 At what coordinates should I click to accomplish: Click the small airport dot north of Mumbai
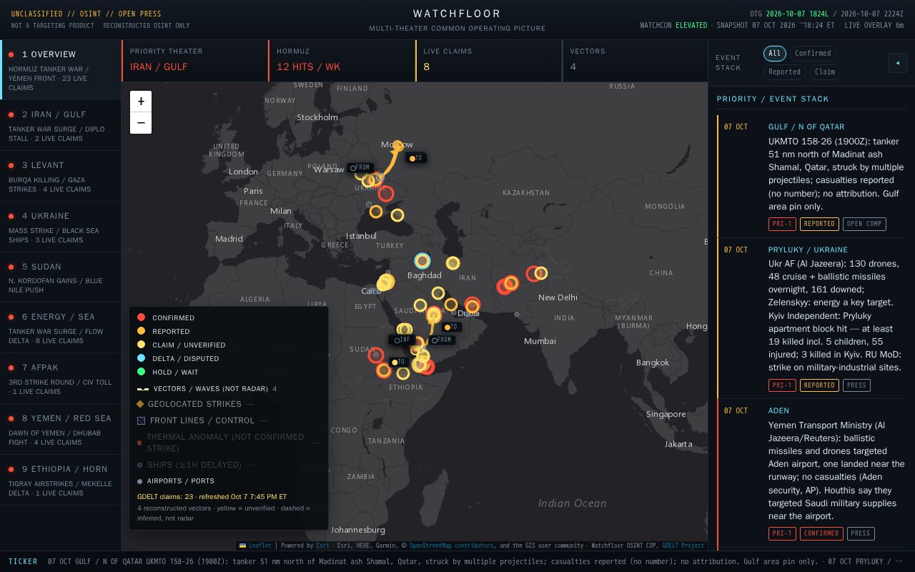[x=517, y=315]
